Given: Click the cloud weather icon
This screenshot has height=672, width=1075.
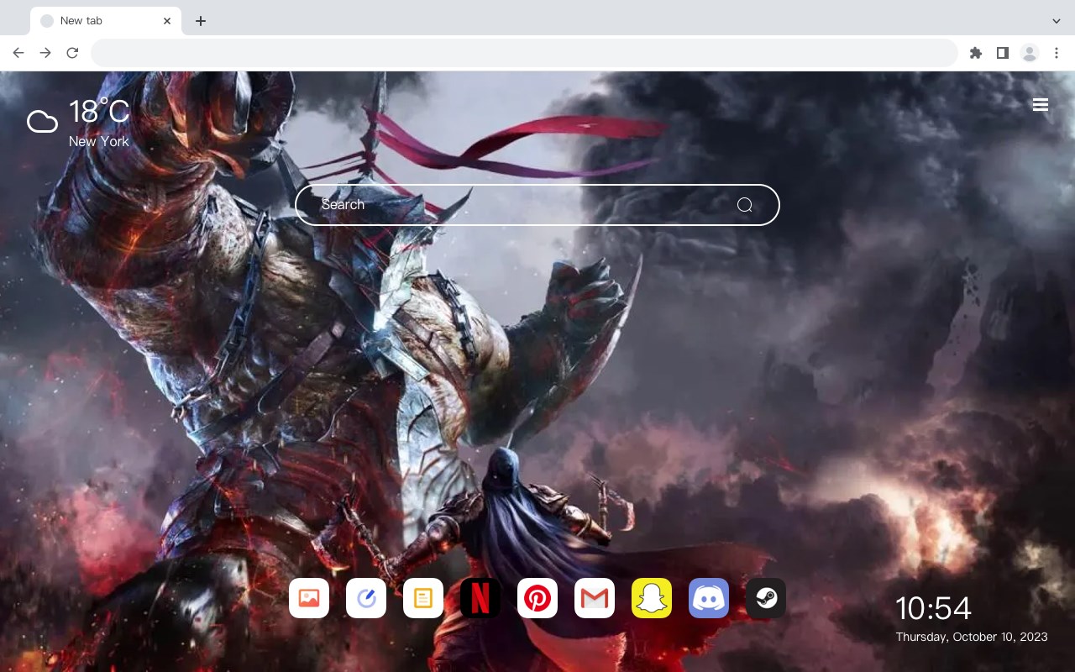Looking at the screenshot, I should point(42,122).
